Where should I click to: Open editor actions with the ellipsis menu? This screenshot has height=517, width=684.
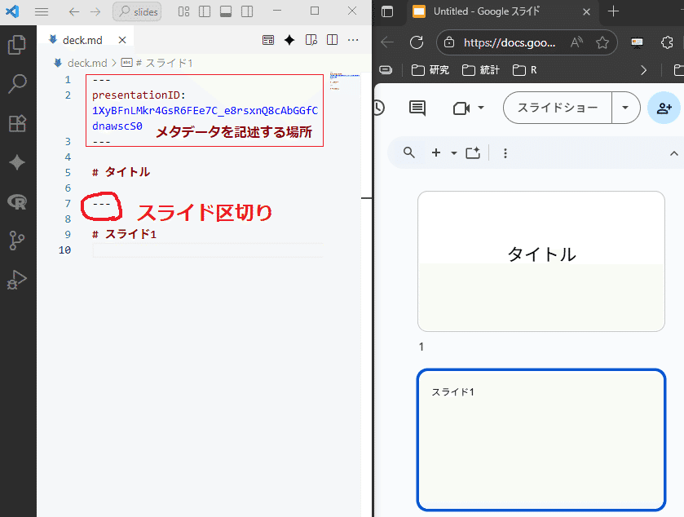click(353, 39)
